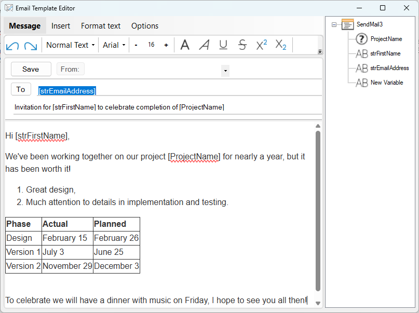This screenshot has height=313, width=419.
Task: Decrease font size with the minus stepper
Action: point(136,45)
